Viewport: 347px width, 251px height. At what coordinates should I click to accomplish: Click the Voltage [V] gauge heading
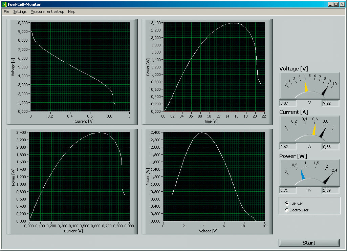pos(294,69)
